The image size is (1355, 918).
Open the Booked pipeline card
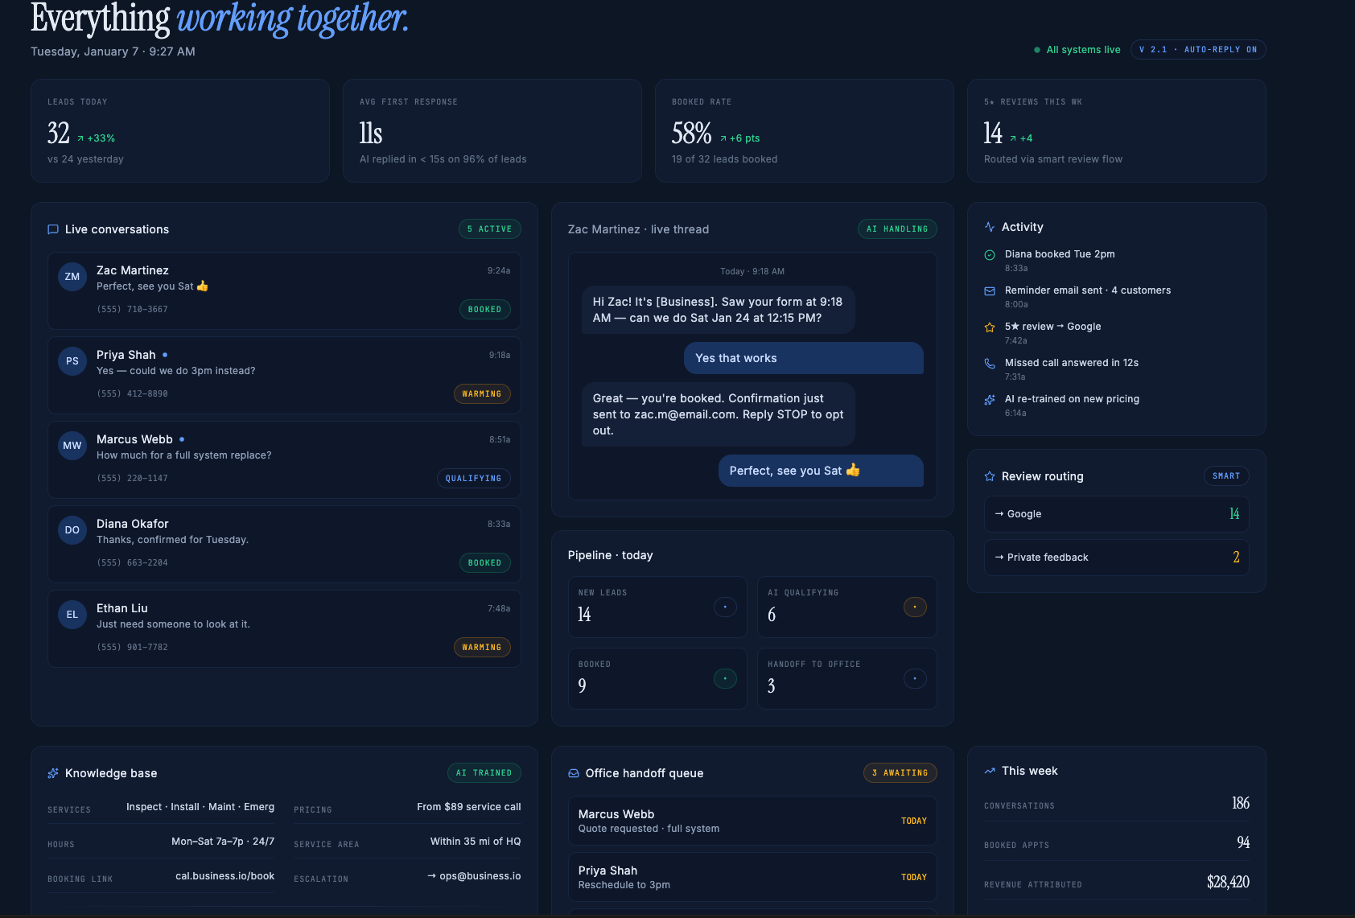[x=657, y=679]
